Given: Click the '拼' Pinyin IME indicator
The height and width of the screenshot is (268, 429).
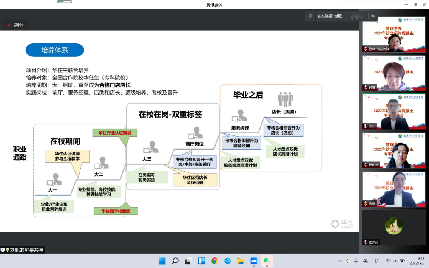Looking at the screenshot, I should (x=377, y=261).
